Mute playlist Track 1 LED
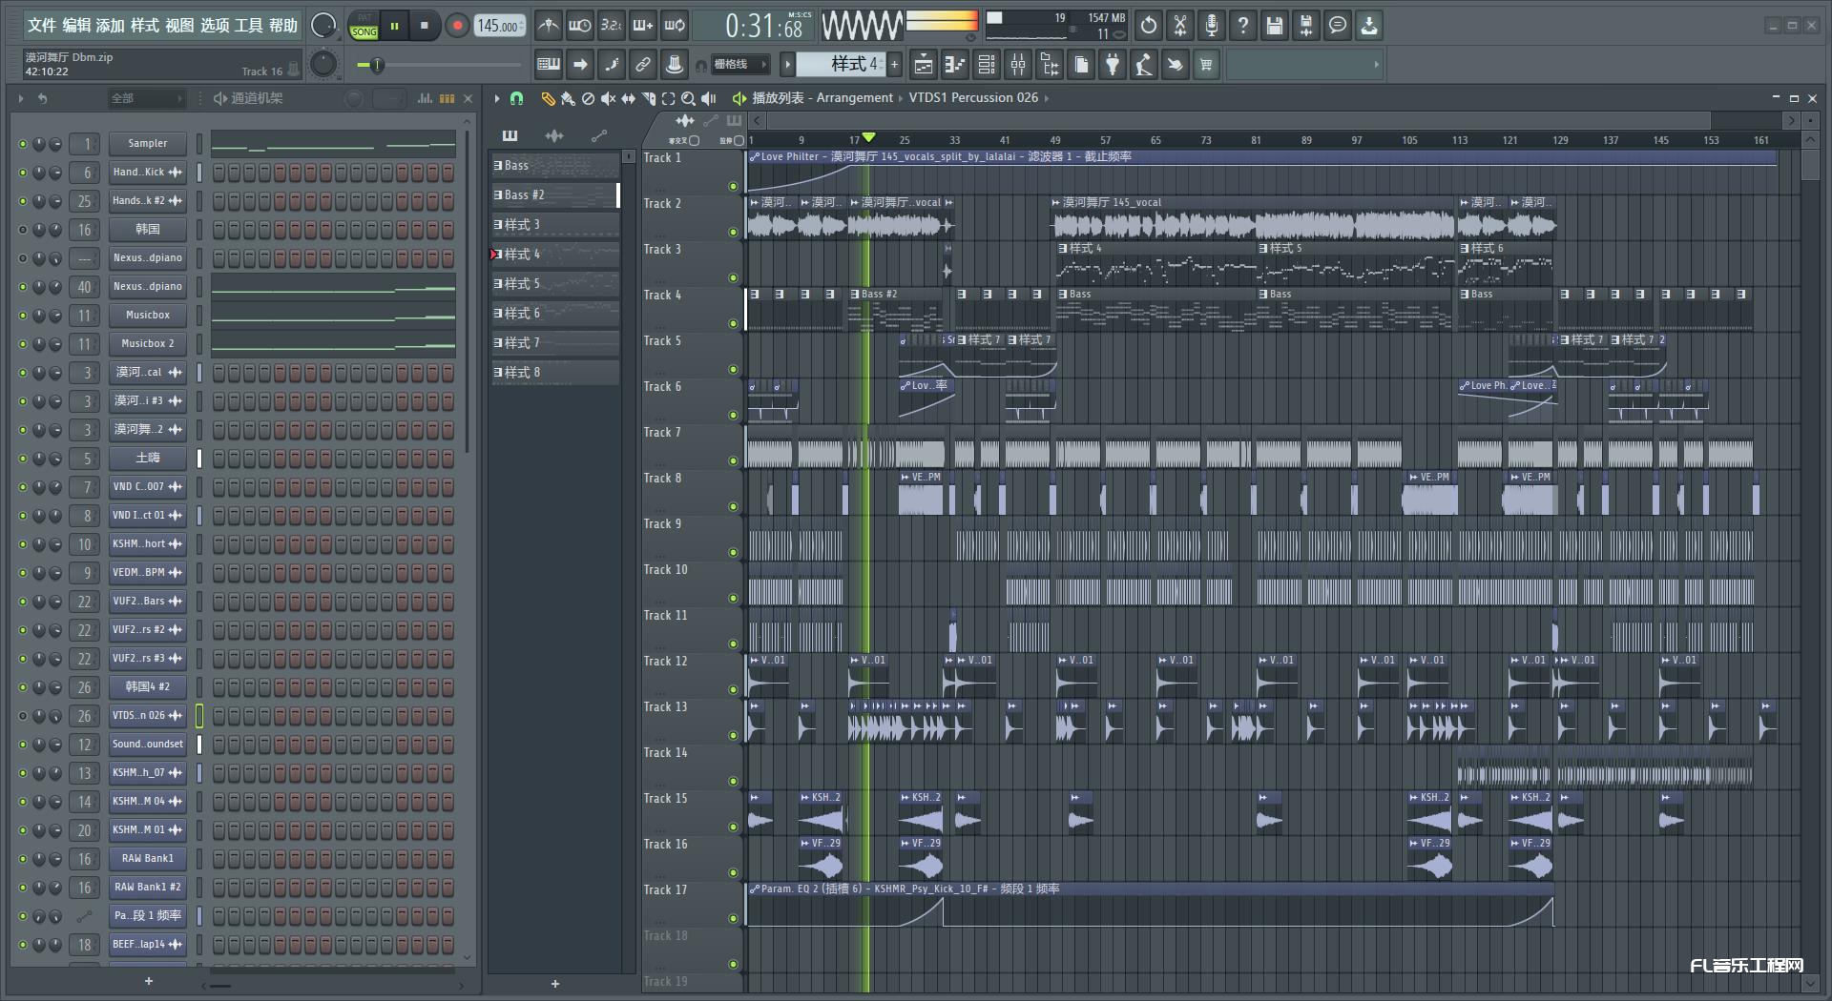Screen dimensions: 1832x1001 click(733, 186)
